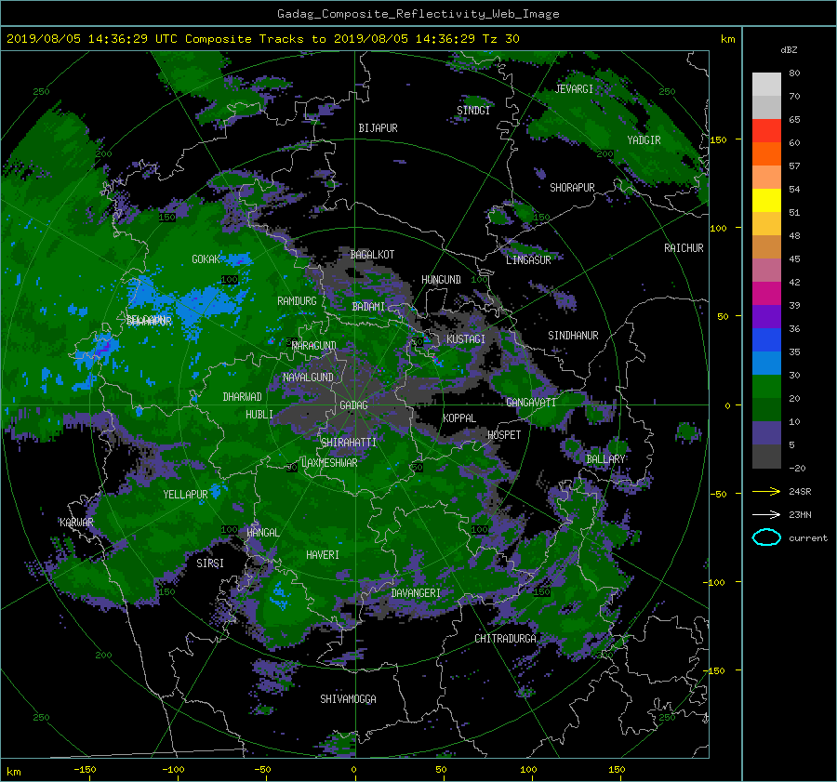The image size is (837, 782).
Task: Click the cyan current ellipse legend icon
Action: click(766, 537)
